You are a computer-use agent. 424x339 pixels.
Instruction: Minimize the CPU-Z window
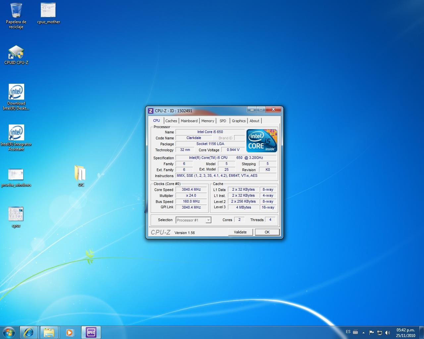(252, 110)
